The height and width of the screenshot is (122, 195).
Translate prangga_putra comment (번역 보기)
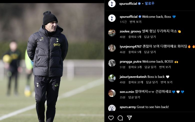[165, 67]
